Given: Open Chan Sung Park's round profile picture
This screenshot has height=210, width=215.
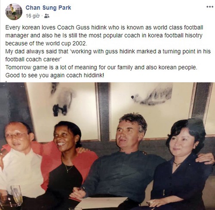Looking at the screenshot, I should (x=14, y=12).
